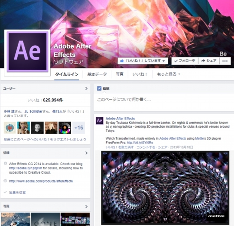
Task: Click the checkmark icon beside 編集を提案
Action: 5,192
